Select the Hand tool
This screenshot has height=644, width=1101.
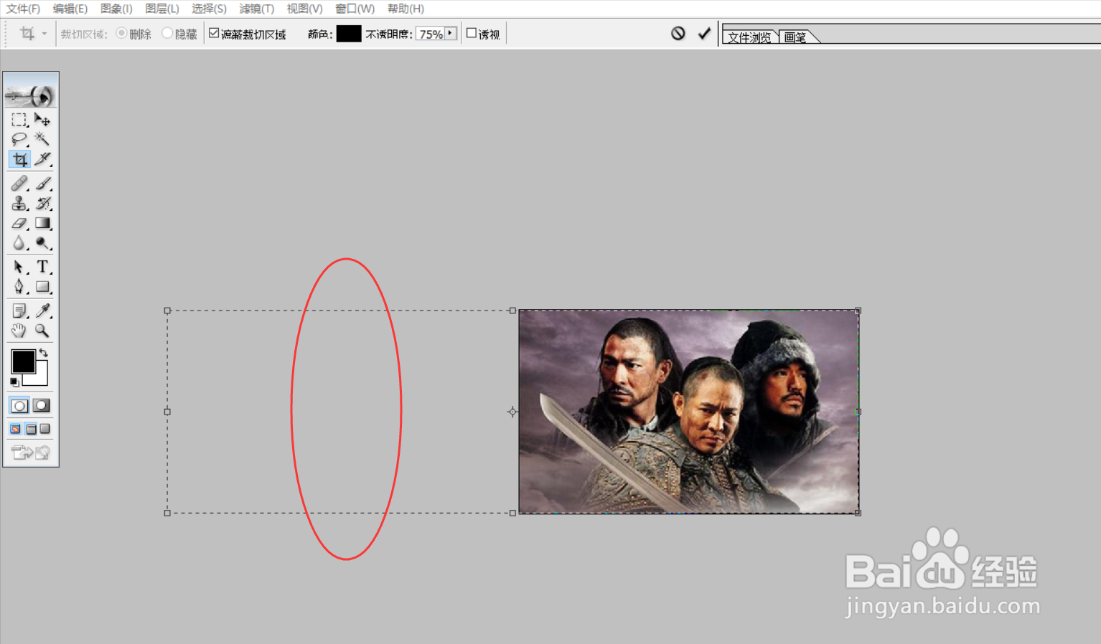(19, 331)
